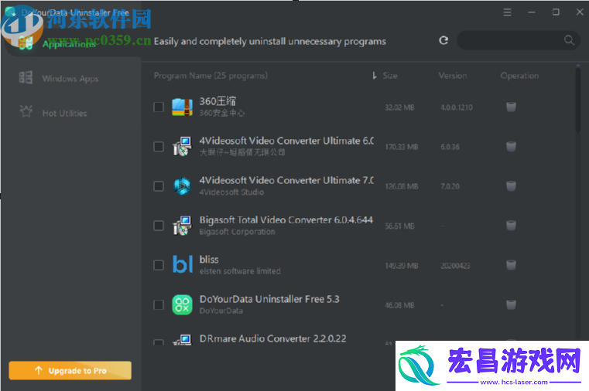Select 'Bigasoft Total Video Converter 6.0.4.644'
Screen dimensions: 589x391
[x=286, y=219]
